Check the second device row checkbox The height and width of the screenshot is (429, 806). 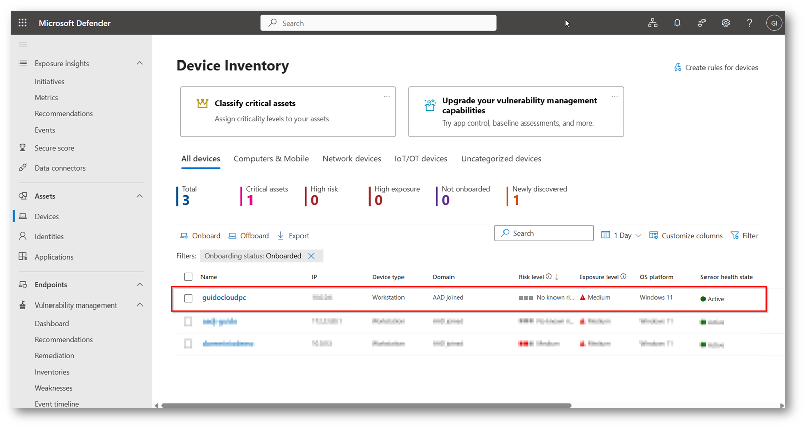coord(188,321)
